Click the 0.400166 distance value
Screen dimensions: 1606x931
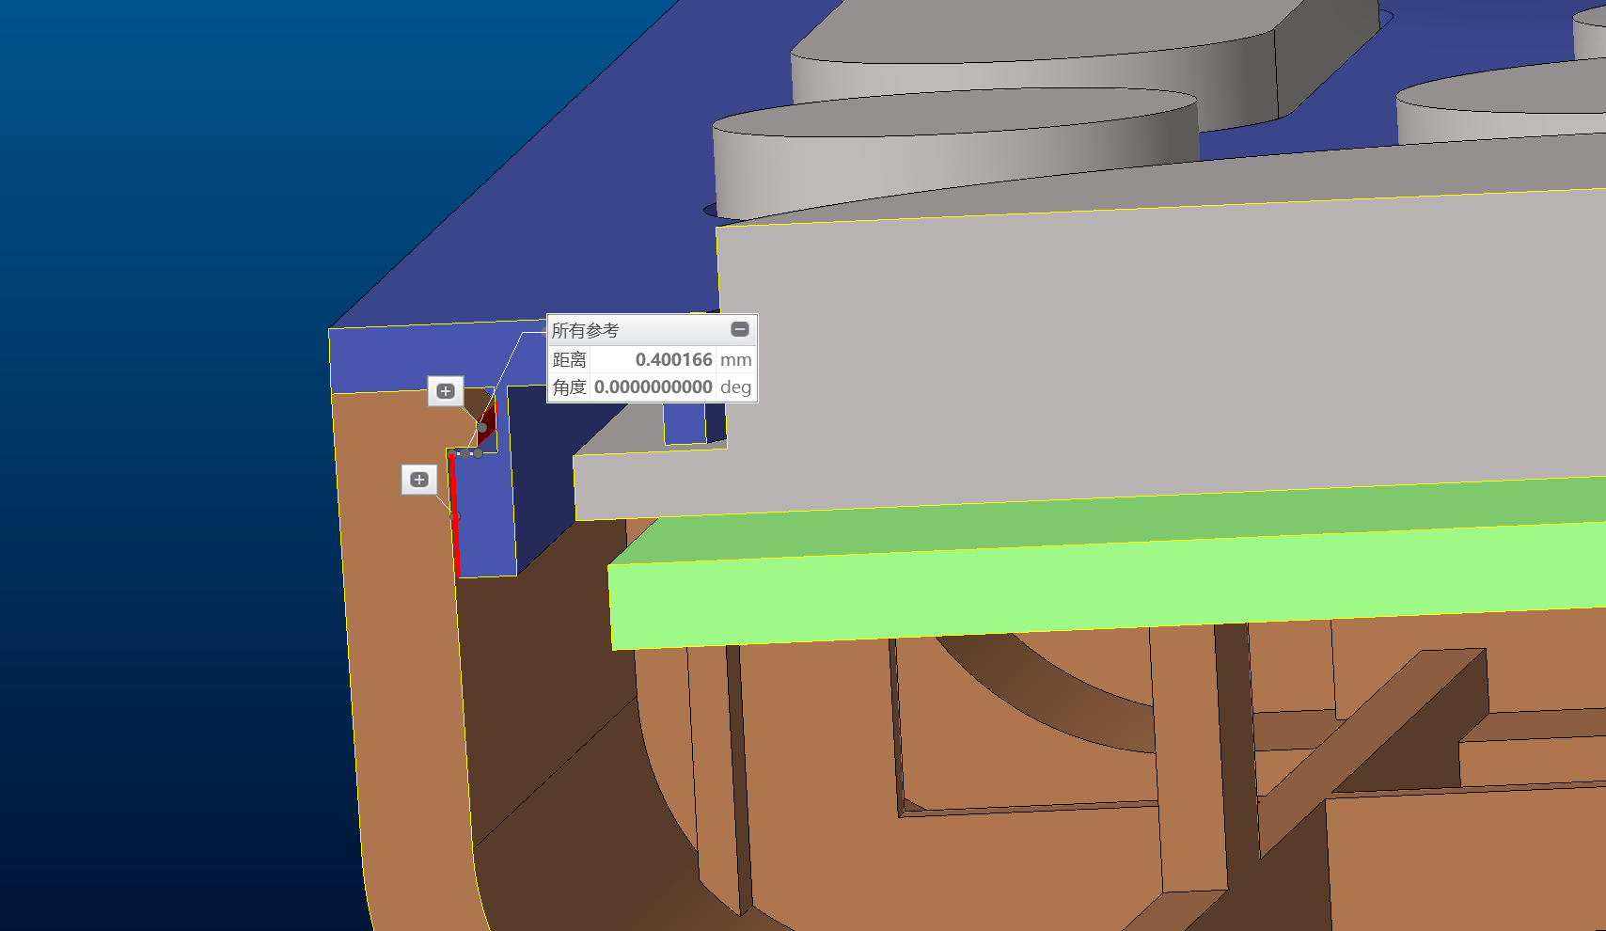pyautogui.click(x=673, y=360)
